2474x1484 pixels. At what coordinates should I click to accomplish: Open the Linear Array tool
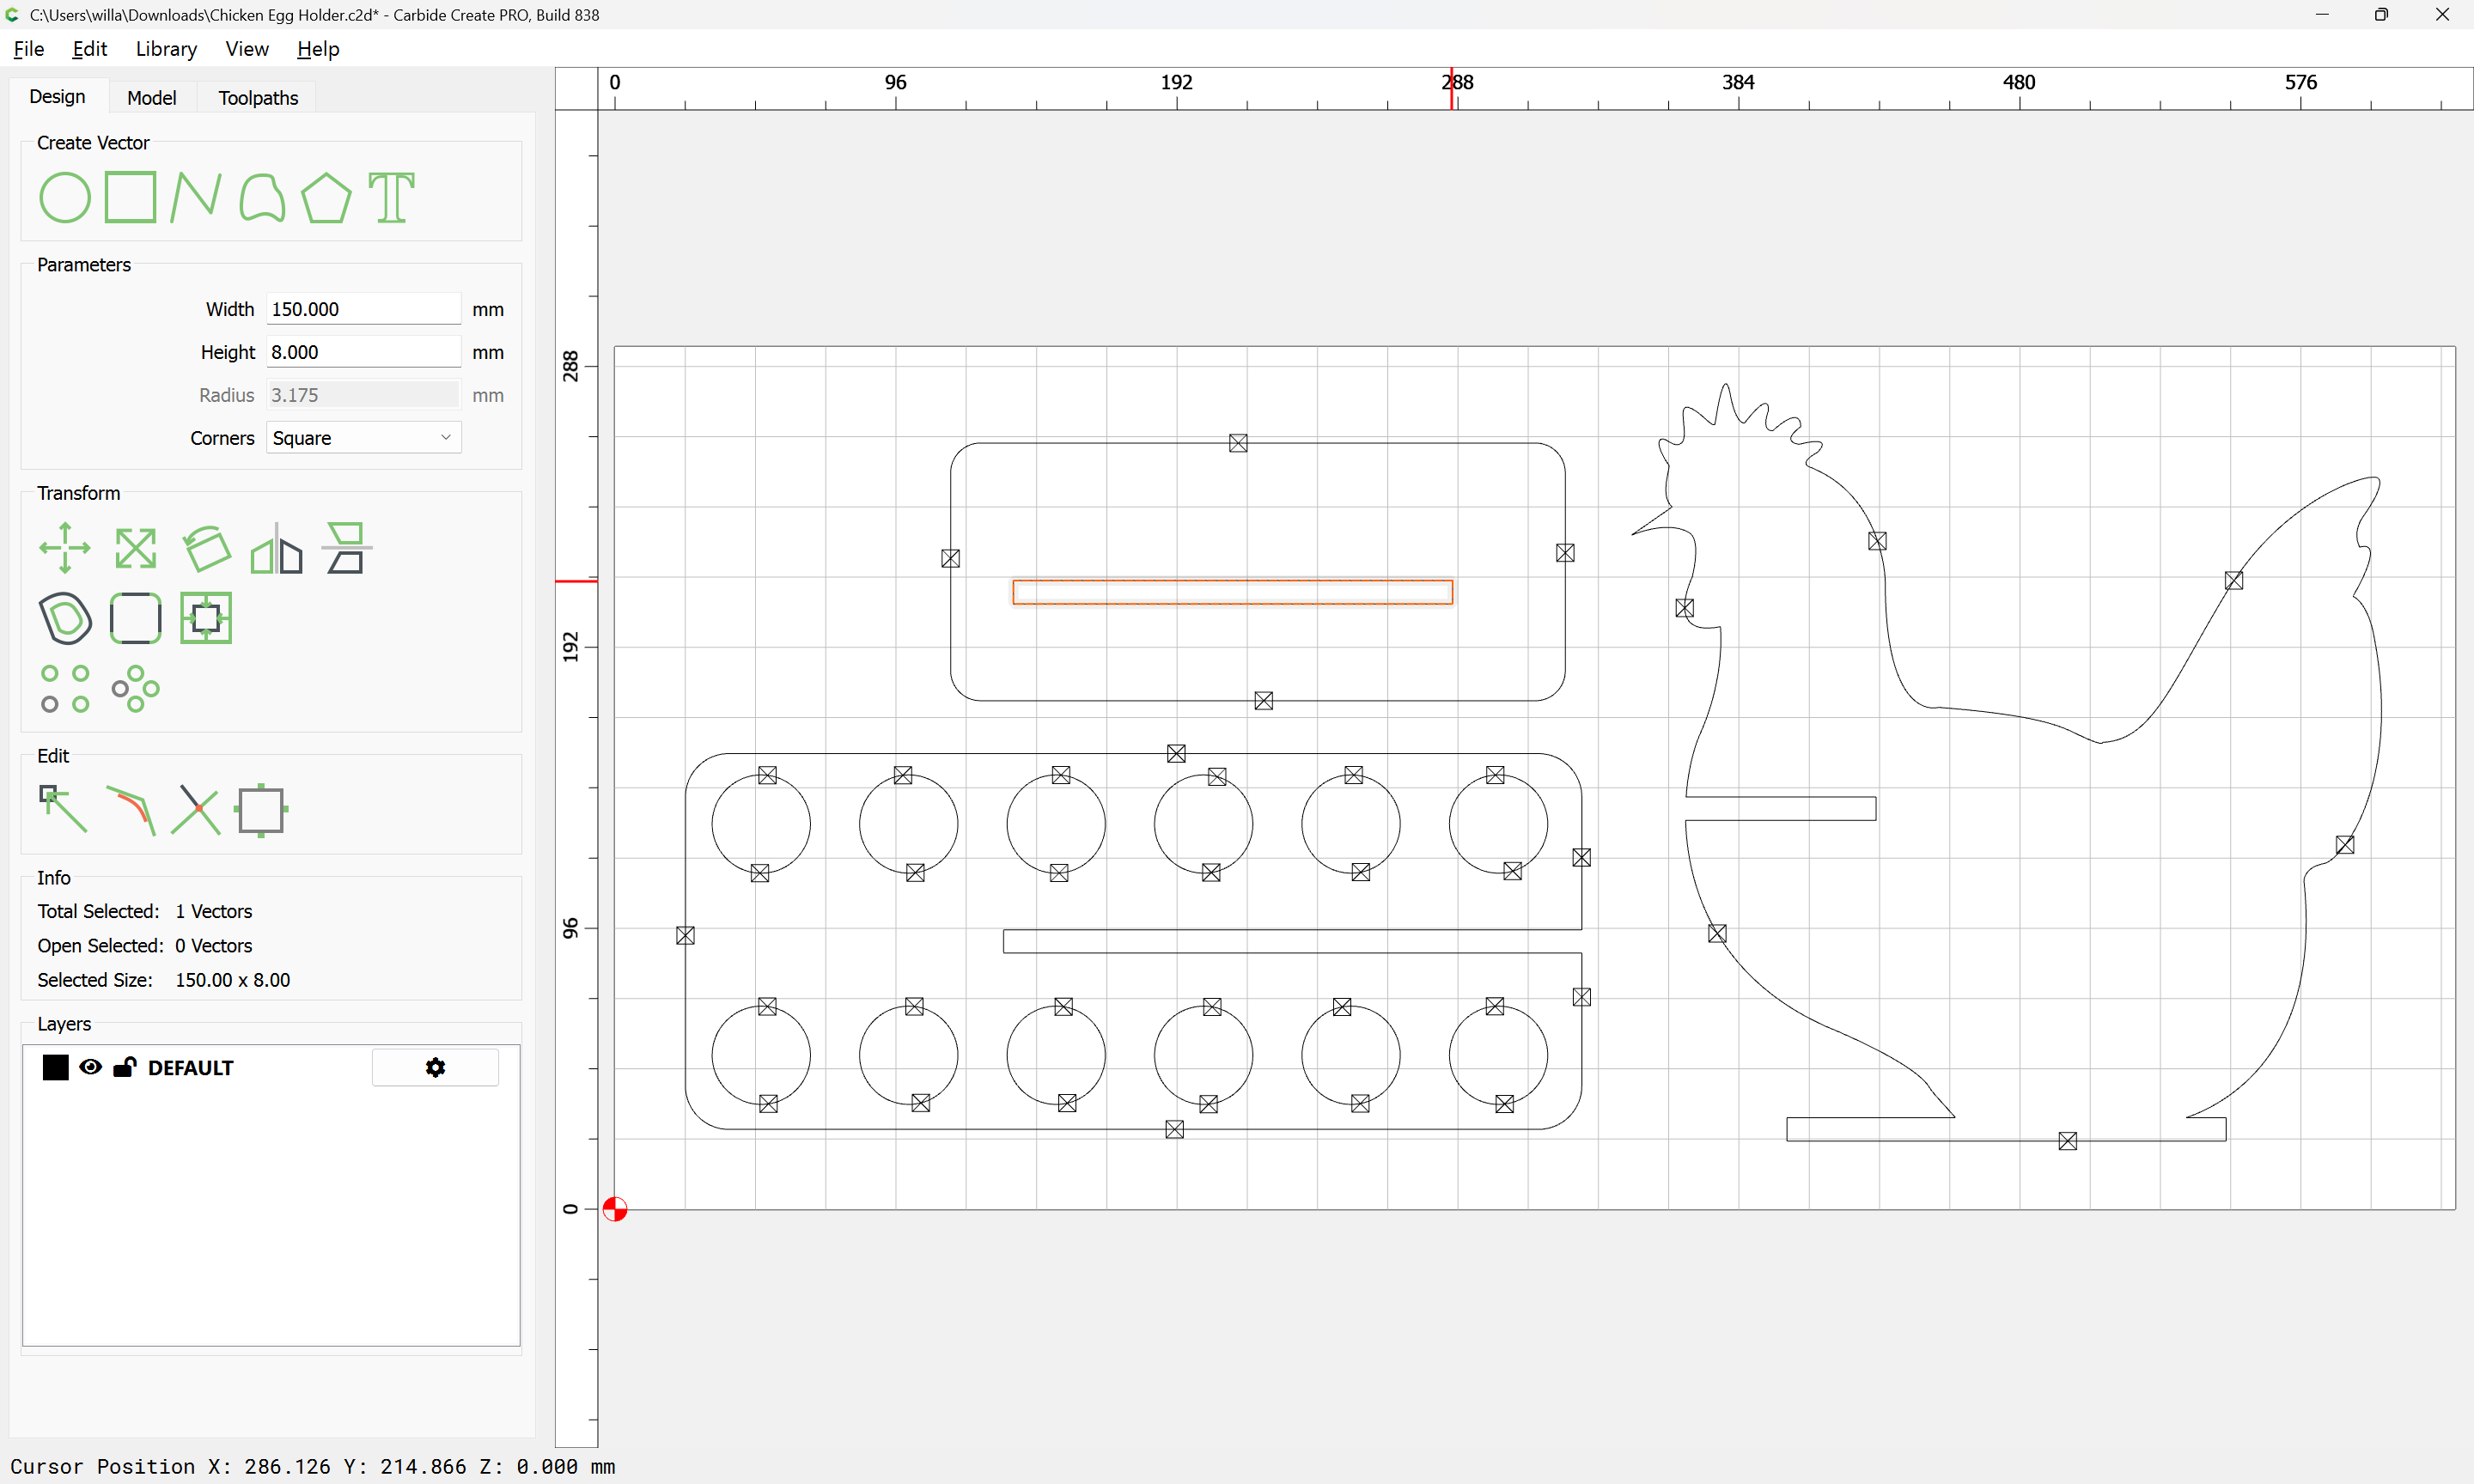pyautogui.click(x=65, y=688)
